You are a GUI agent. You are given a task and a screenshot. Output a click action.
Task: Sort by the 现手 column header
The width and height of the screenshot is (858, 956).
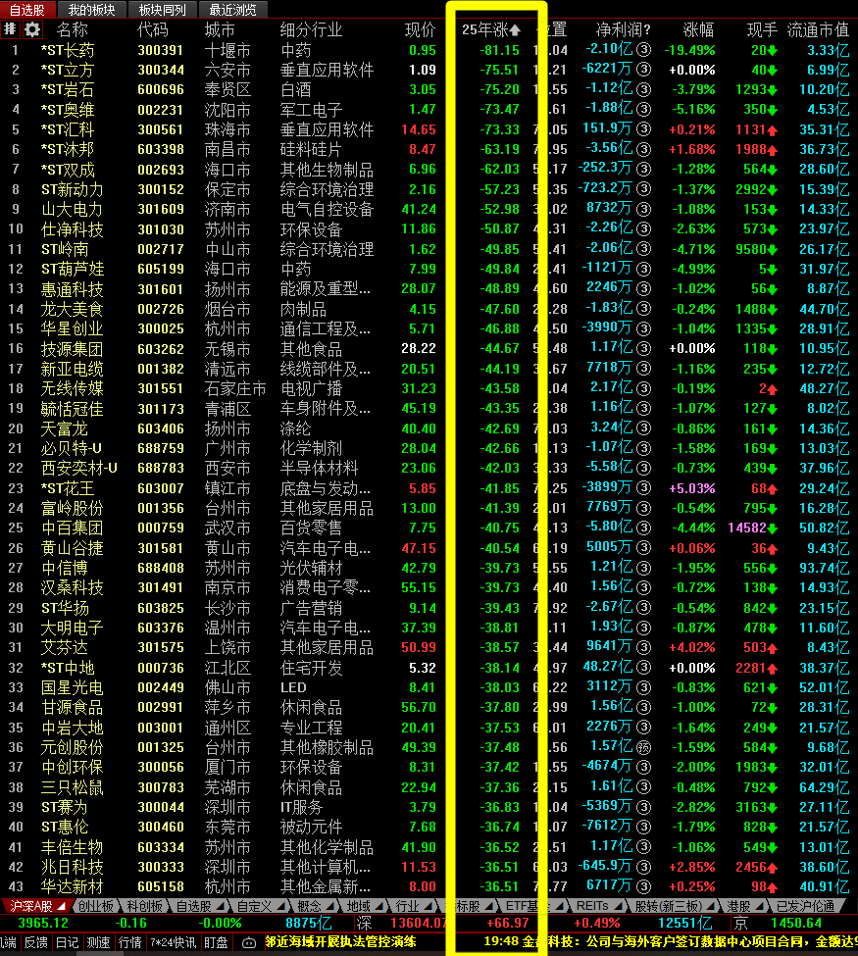(x=762, y=29)
